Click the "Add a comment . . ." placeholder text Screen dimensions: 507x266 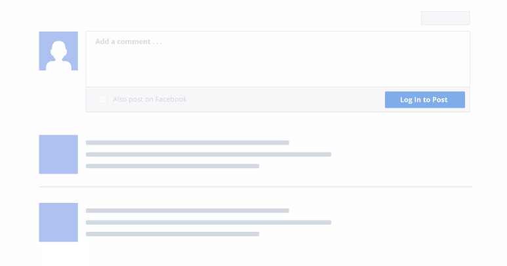coord(129,41)
